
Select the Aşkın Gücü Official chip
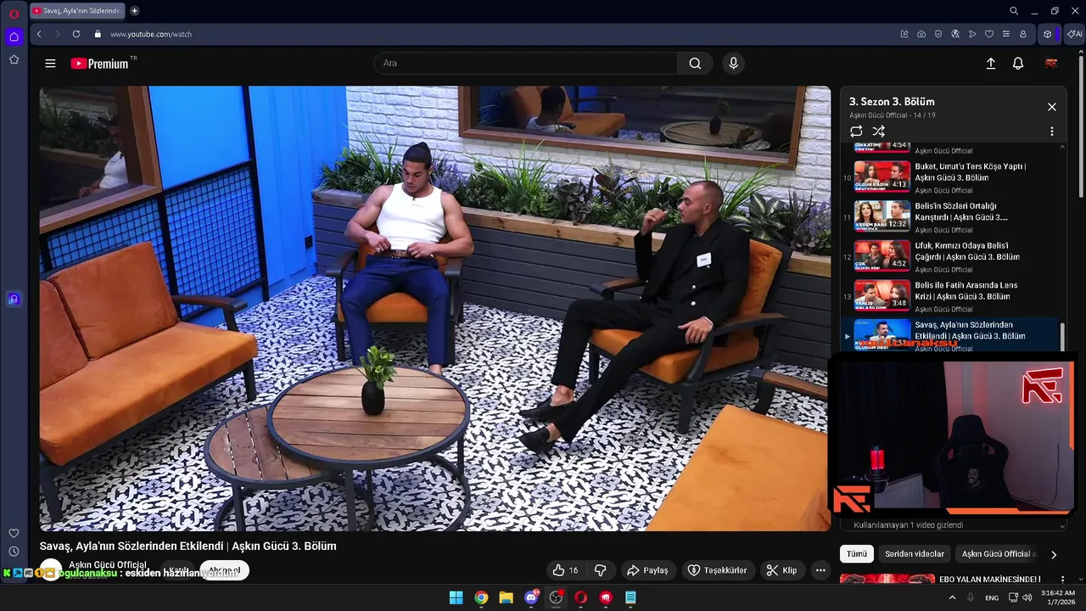click(998, 554)
